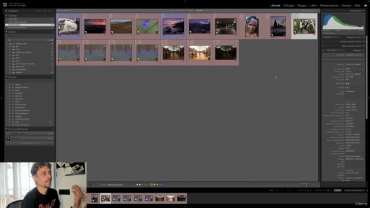The height and width of the screenshot is (208, 370).
Task: Switch to the Sviluppo module
Action: coord(289,5)
